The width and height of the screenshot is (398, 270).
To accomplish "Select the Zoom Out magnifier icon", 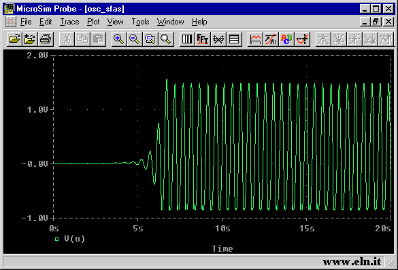I will 135,39.
